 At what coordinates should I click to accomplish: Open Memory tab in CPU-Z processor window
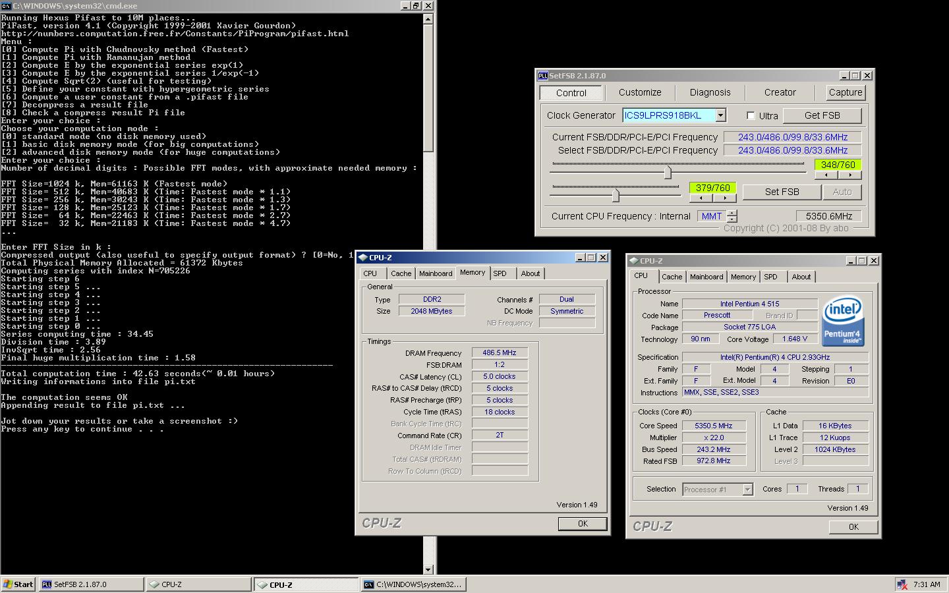pos(743,277)
